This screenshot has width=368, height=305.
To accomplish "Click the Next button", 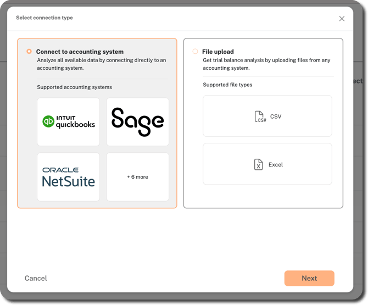I will tap(309, 278).
